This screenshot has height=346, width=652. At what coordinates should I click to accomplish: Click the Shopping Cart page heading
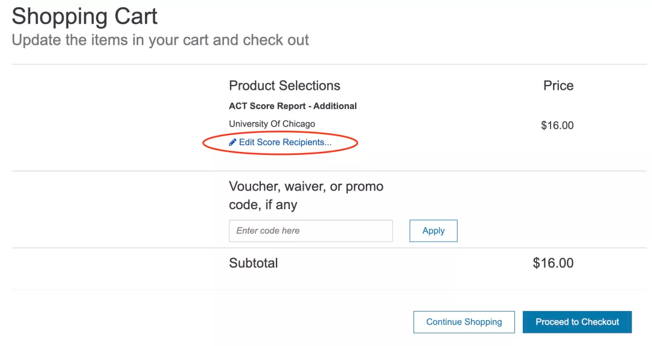[85, 17]
